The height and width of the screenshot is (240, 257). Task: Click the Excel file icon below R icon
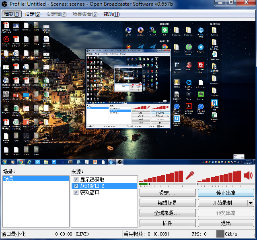coord(214,115)
